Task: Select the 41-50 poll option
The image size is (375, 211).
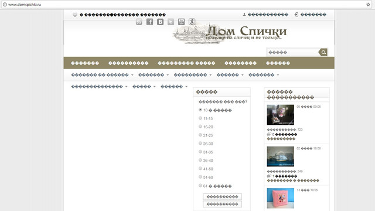Action: (200, 168)
